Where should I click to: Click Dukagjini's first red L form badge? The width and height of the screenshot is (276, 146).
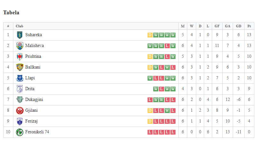coord(150,100)
